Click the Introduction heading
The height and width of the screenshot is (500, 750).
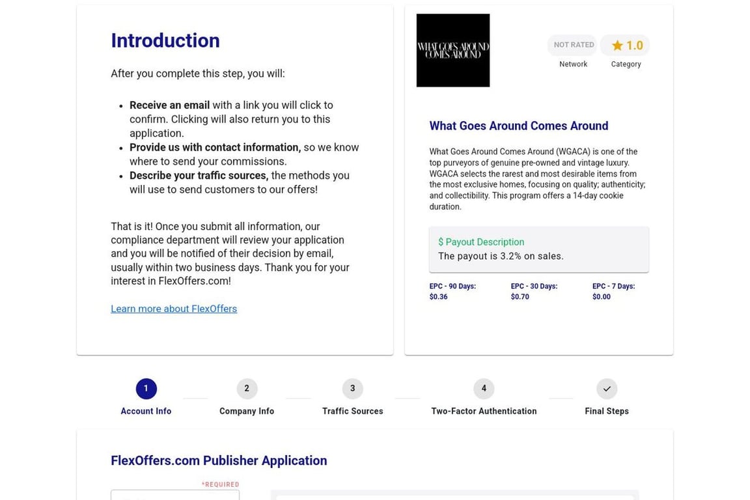(x=165, y=40)
